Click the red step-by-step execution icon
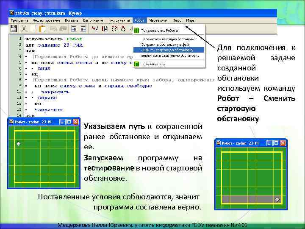Viewport: 305px width, 229px height. tap(105, 29)
